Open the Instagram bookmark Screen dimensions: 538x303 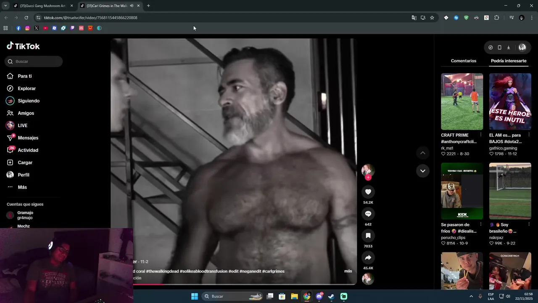point(27,28)
